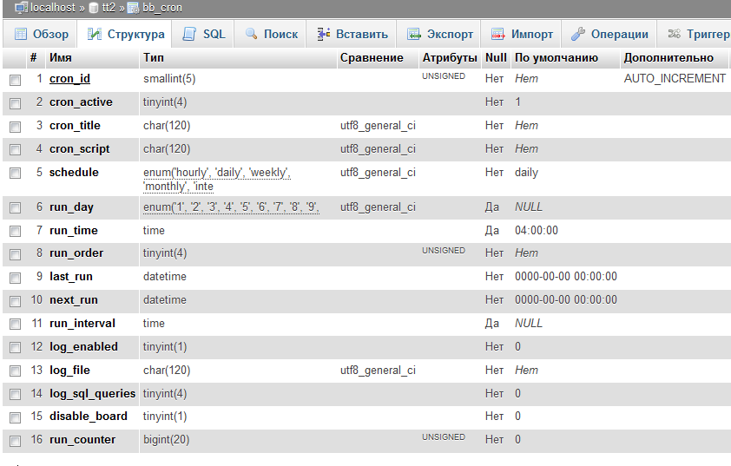Screen dimensions: 731x466
Task: Click the SQL tab icon
Action: pyautogui.click(x=189, y=35)
